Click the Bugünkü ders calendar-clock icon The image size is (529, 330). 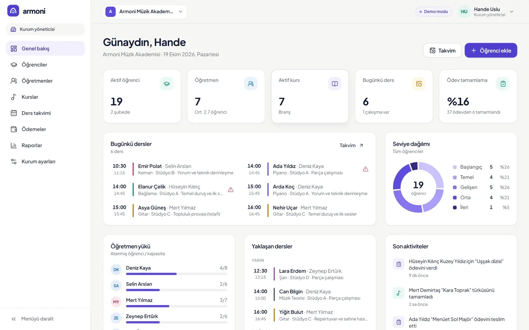click(x=419, y=84)
